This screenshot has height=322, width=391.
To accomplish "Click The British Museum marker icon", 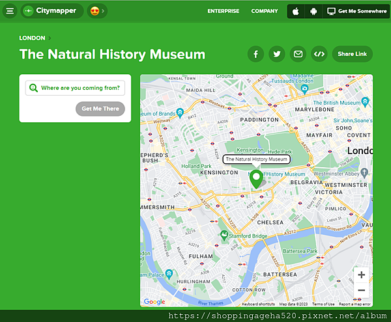I will [x=365, y=101].
